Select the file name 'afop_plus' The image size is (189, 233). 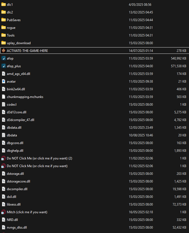tap(14, 66)
